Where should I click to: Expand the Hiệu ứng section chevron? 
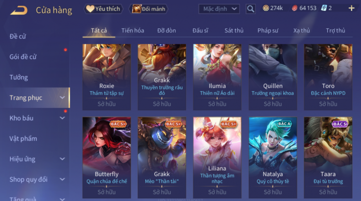62,159
